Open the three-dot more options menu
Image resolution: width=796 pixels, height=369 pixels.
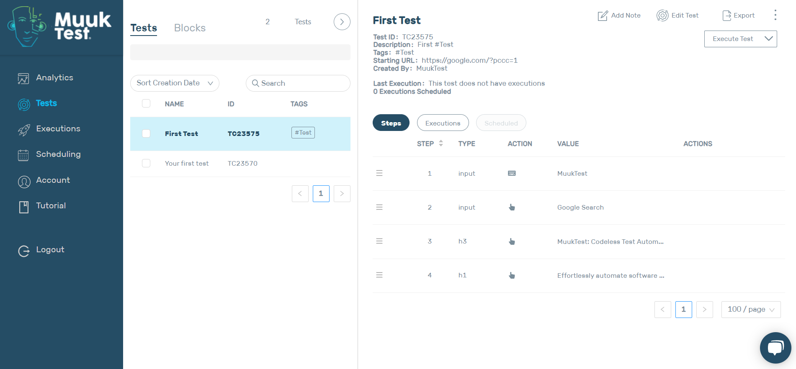(775, 15)
